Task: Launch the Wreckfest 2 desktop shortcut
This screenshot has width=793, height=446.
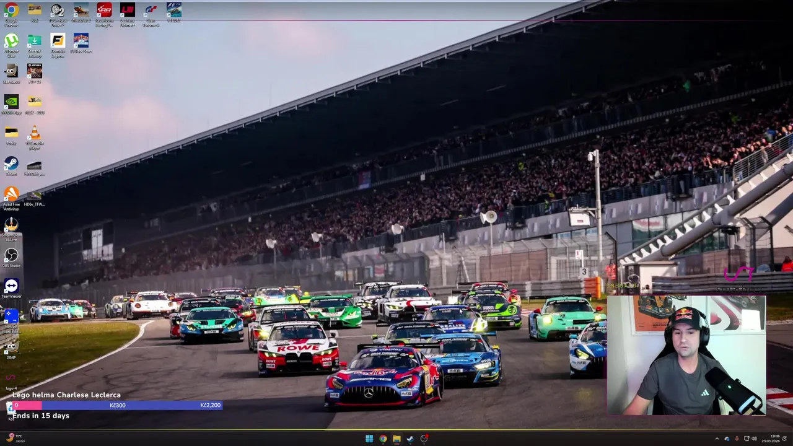Action: (81, 13)
